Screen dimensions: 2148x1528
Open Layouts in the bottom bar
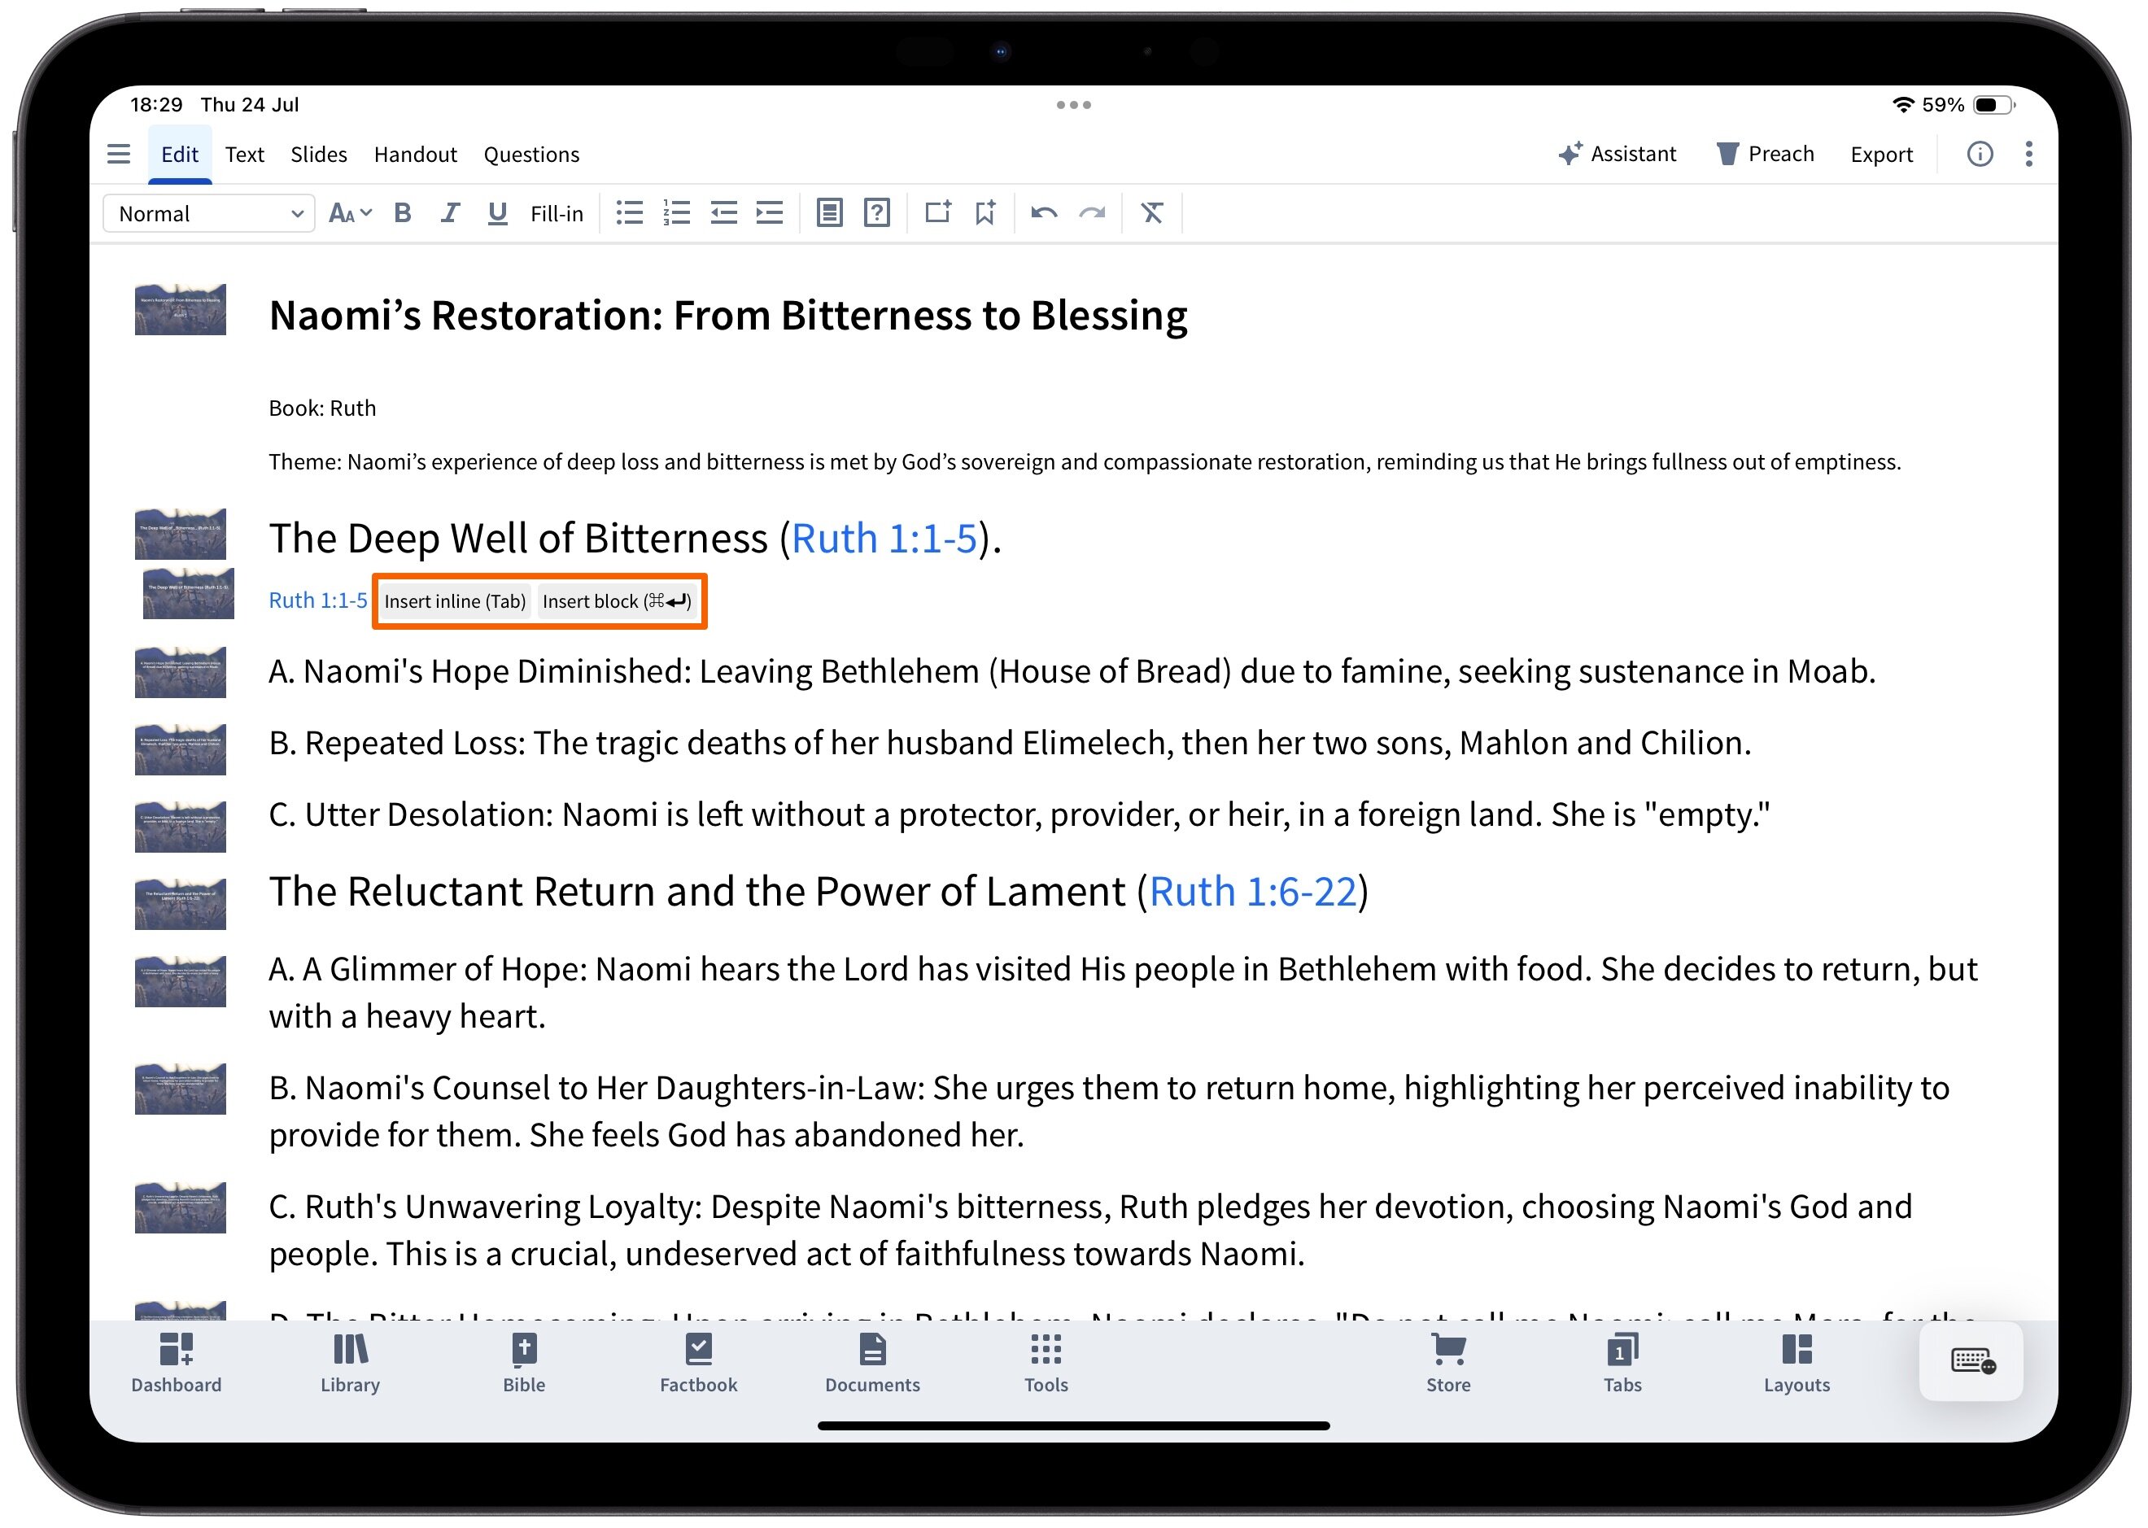[x=1797, y=1364]
